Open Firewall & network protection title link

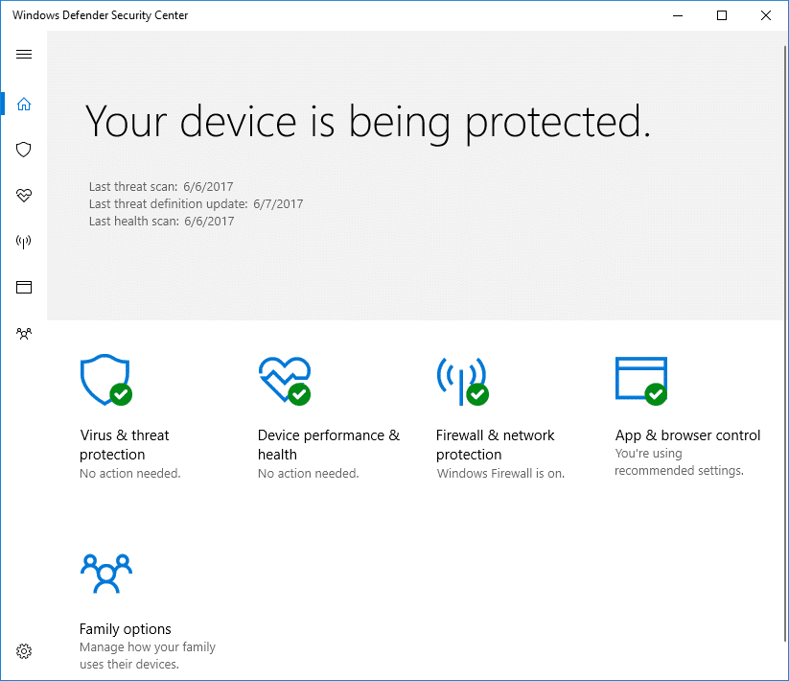(495, 444)
